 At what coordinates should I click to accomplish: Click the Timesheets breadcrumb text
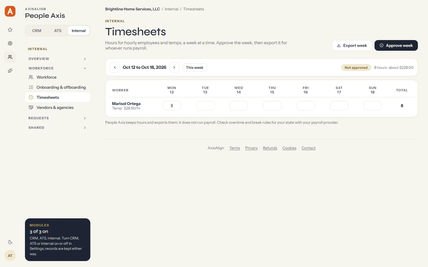pos(193,9)
